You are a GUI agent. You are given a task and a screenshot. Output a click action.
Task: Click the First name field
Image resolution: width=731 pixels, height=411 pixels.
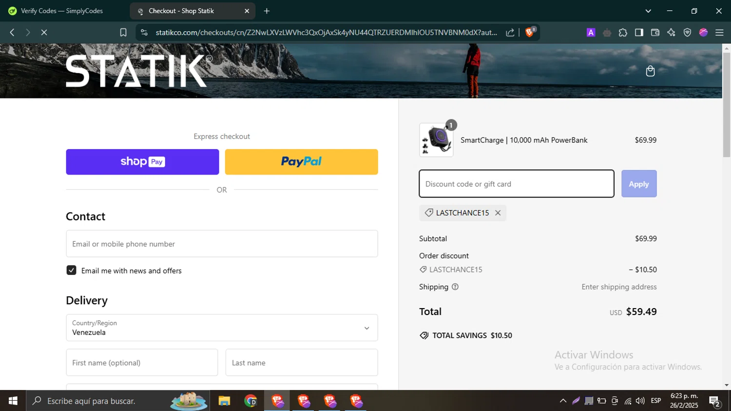(142, 362)
